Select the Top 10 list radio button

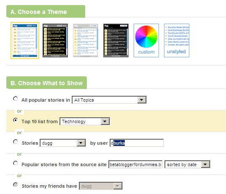(x=16, y=120)
